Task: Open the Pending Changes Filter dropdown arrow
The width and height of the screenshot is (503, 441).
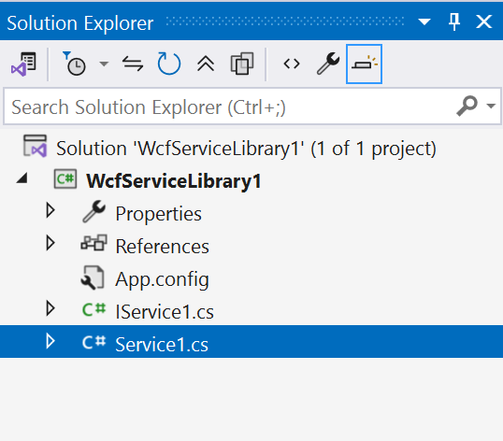Action: (x=104, y=64)
